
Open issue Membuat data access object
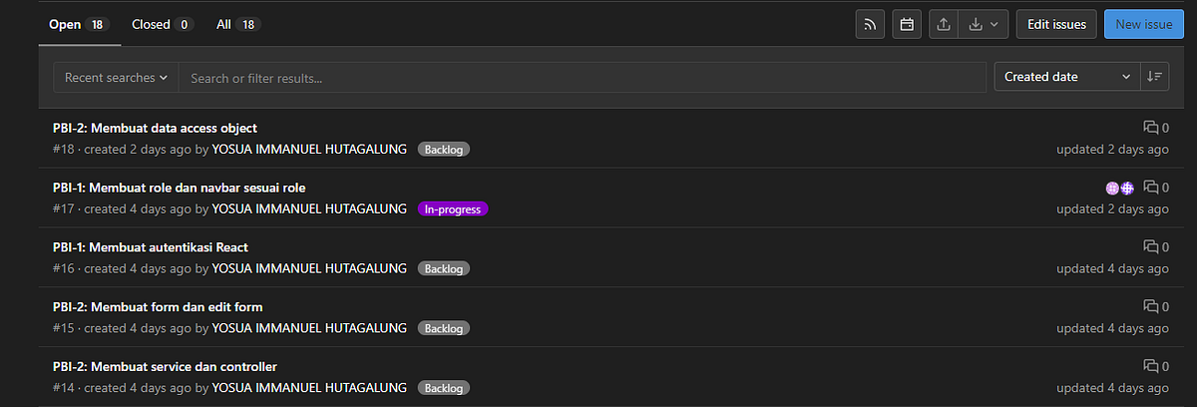[155, 128]
